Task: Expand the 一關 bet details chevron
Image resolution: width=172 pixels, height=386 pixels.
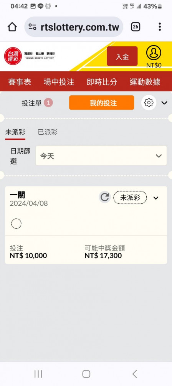Action: (x=156, y=198)
